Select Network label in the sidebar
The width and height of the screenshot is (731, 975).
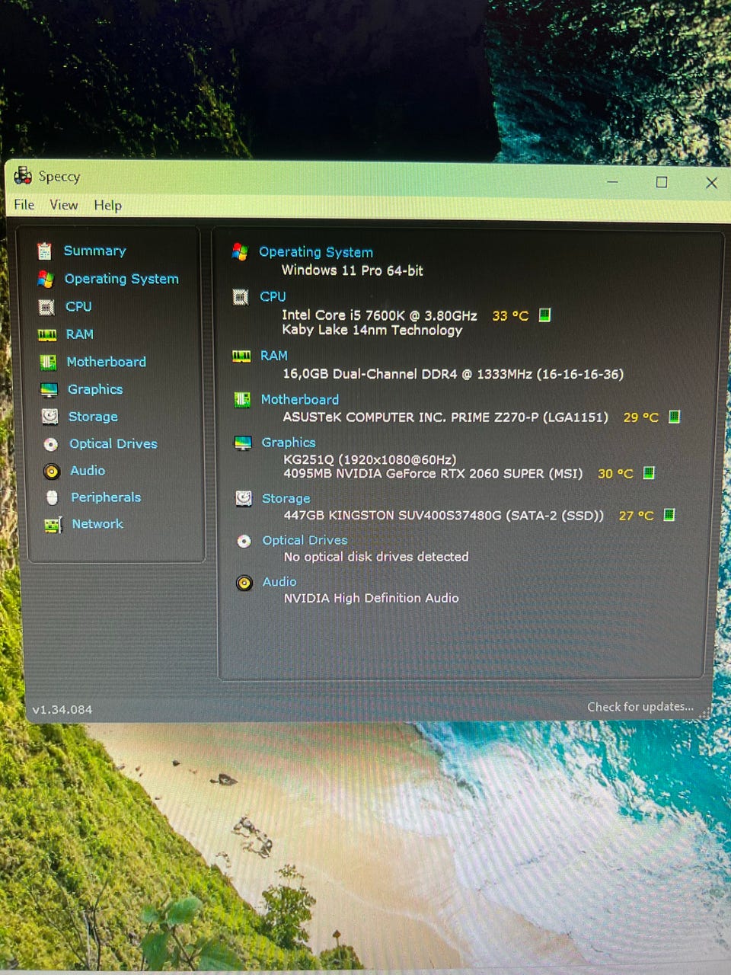pyautogui.click(x=97, y=524)
